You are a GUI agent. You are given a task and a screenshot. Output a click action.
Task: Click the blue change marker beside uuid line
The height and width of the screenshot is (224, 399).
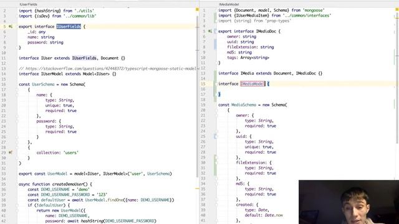click(x=215, y=44)
